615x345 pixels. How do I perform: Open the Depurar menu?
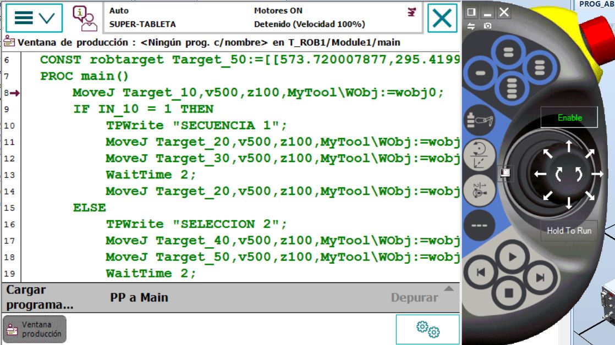(x=414, y=298)
